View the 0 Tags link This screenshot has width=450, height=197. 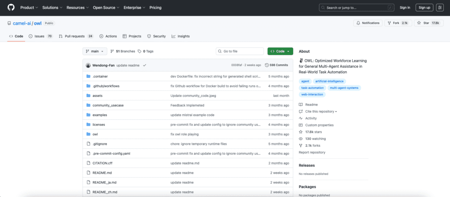coord(145,51)
